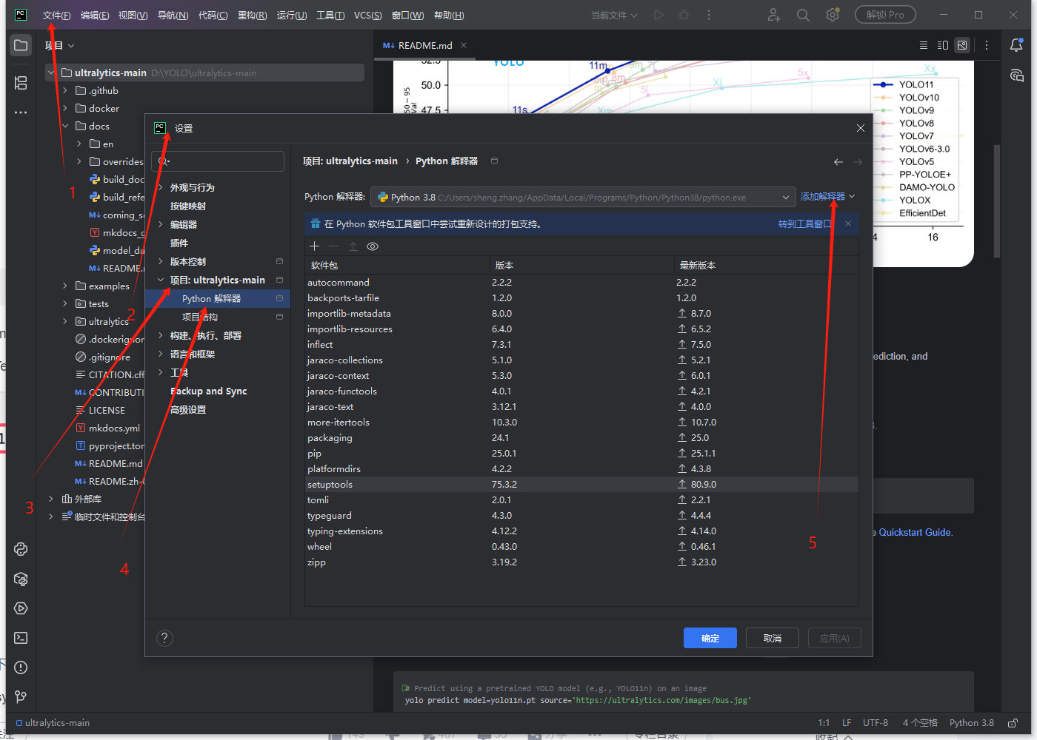Viewport: 1037px width, 740px height.
Task: Click the Code With Me icon
Action: pos(774,15)
